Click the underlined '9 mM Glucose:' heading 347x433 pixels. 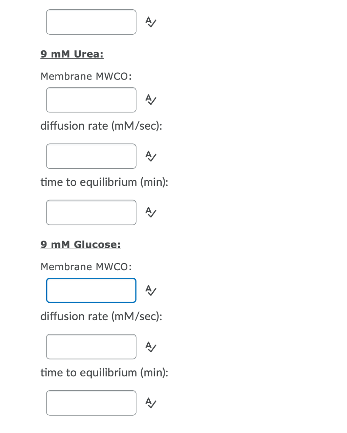coord(80,244)
